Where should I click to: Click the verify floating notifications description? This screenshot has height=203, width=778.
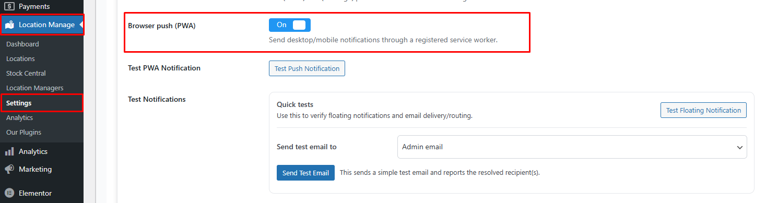[x=374, y=116]
